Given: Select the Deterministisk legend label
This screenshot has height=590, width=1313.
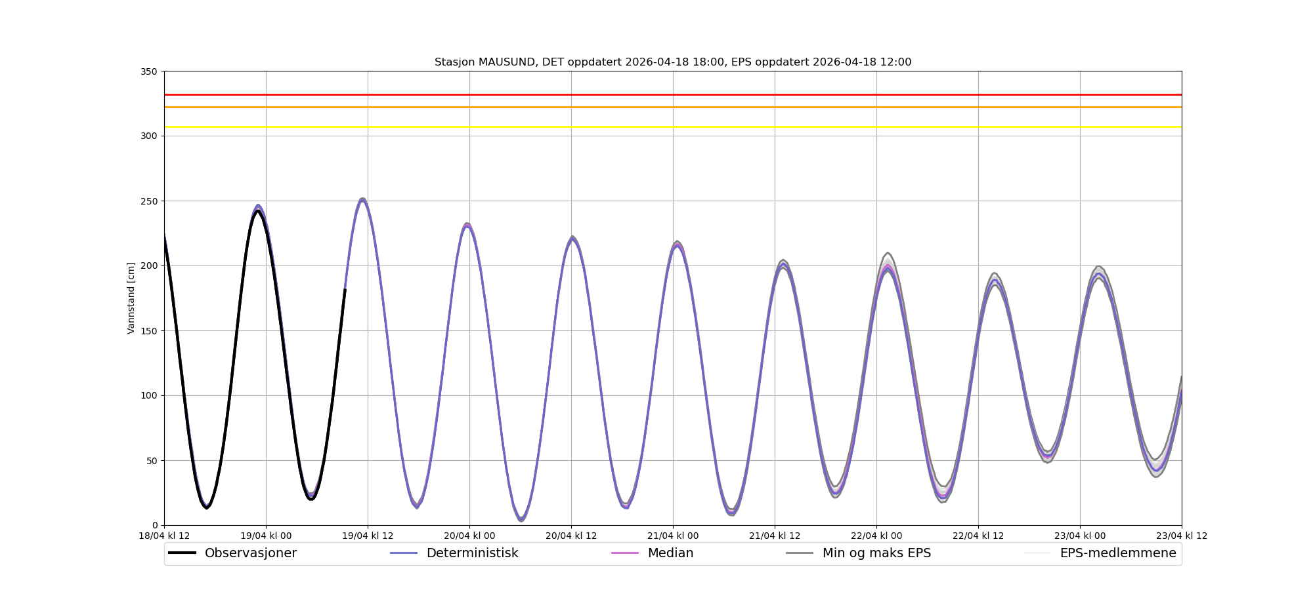Looking at the screenshot, I should pos(472,553).
